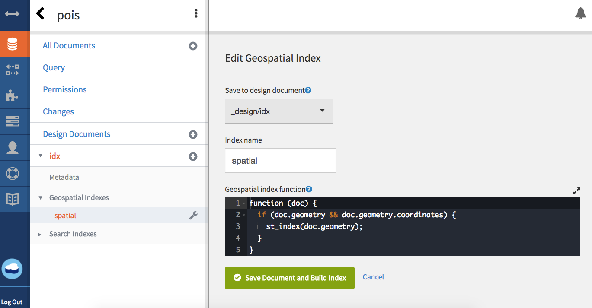Image resolution: width=592 pixels, height=308 pixels.
Task: Open Design Documents list
Action: click(x=77, y=134)
